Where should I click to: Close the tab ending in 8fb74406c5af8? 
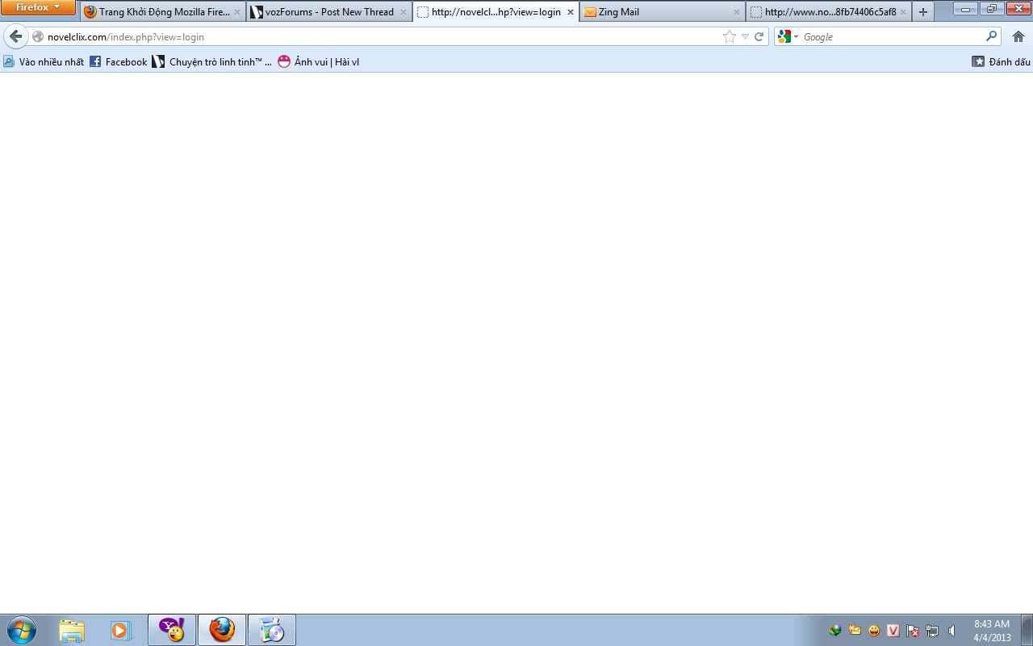click(x=903, y=12)
